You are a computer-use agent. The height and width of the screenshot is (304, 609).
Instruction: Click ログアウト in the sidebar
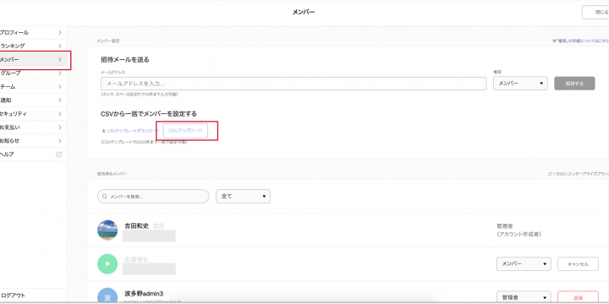(x=32, y=296)
